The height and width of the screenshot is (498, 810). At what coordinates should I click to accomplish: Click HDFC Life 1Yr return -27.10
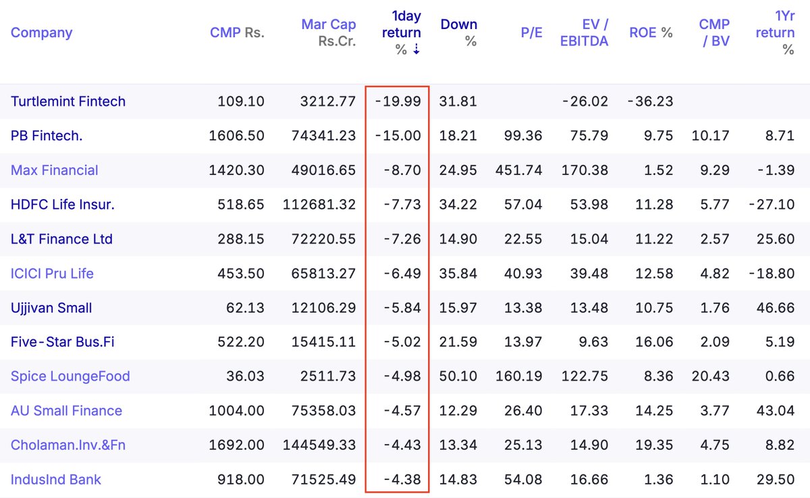(x=772, y=204)
